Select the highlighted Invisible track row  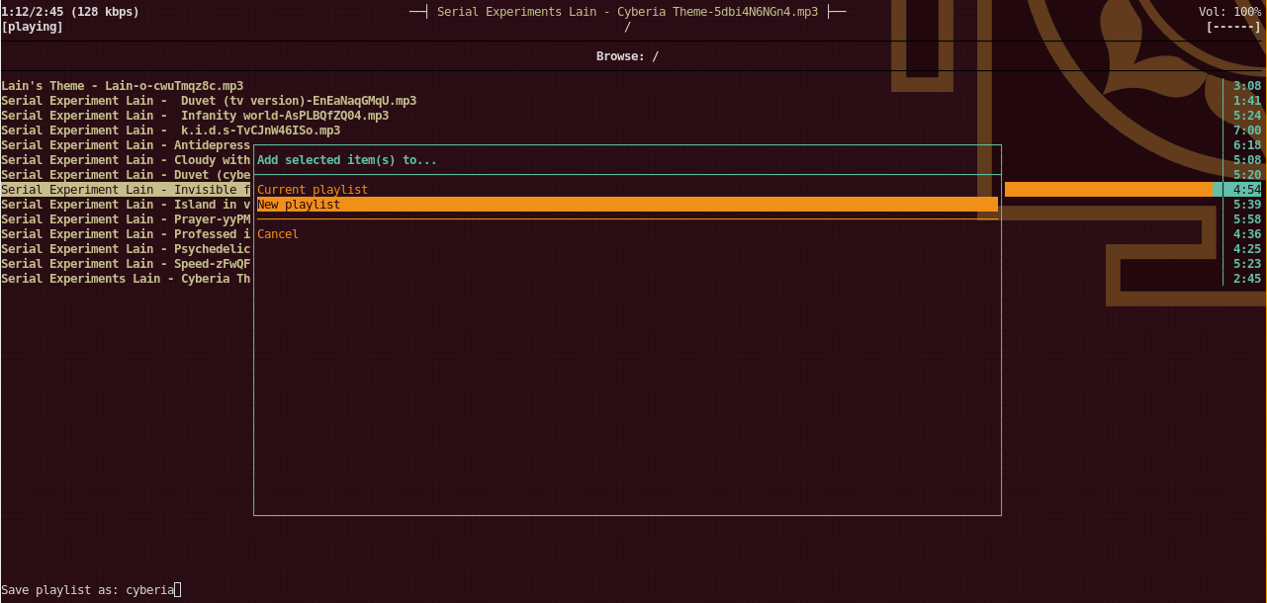point(127,190)
